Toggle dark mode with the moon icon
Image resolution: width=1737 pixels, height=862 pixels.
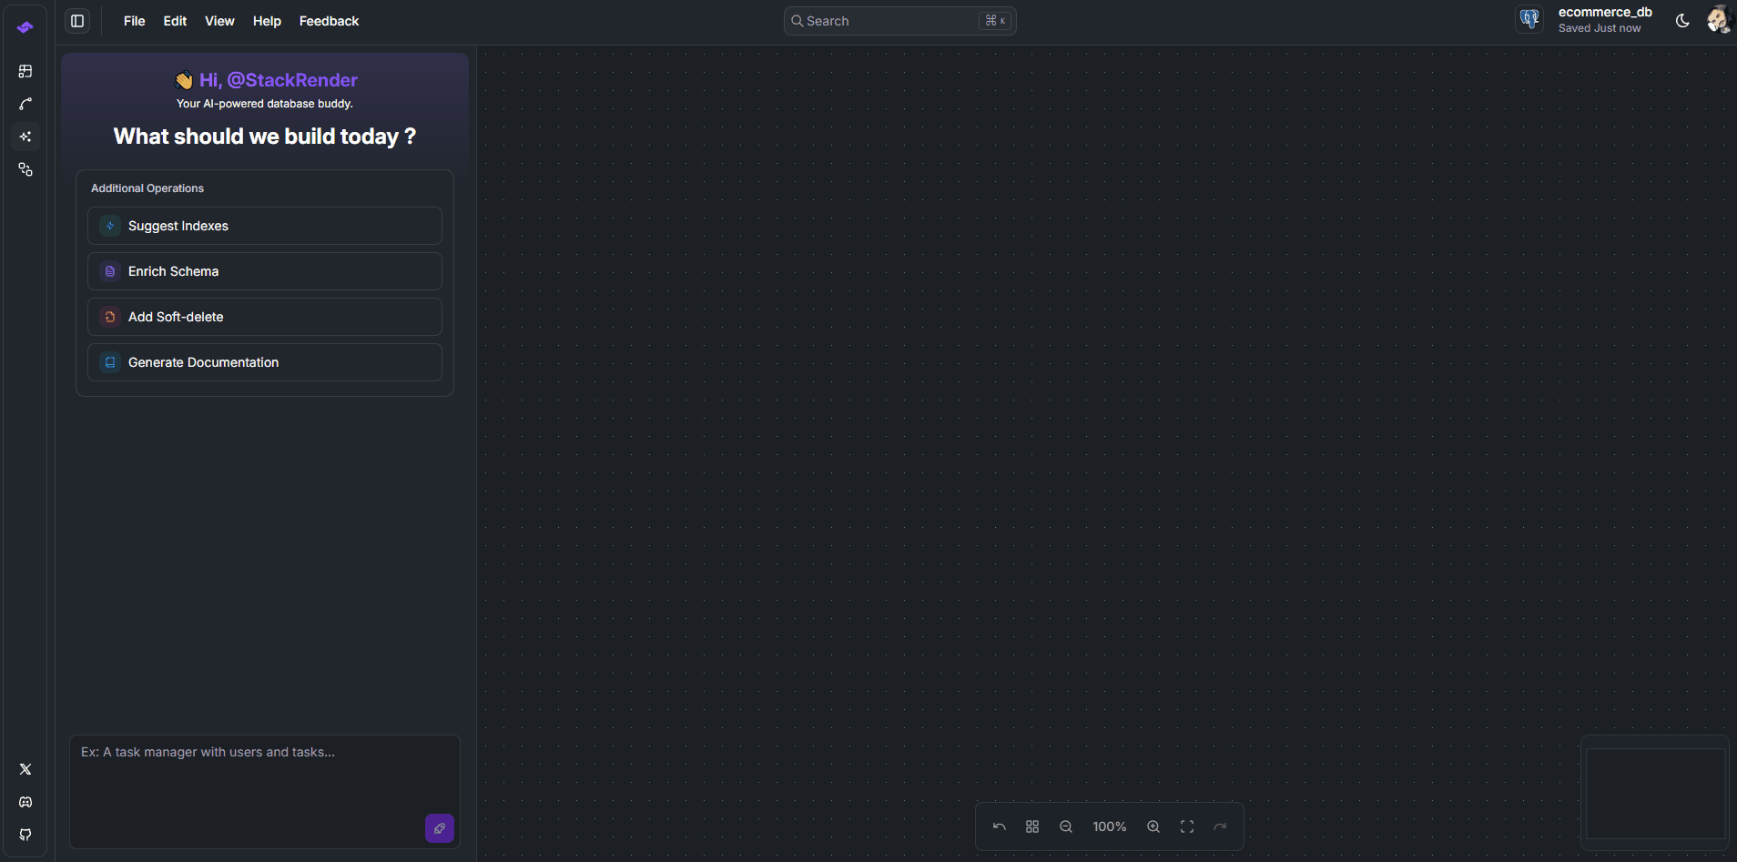1680,20
